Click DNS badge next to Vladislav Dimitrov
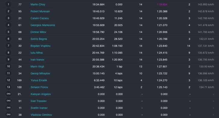This screenshot has height=118, width=219. point(8,114)
